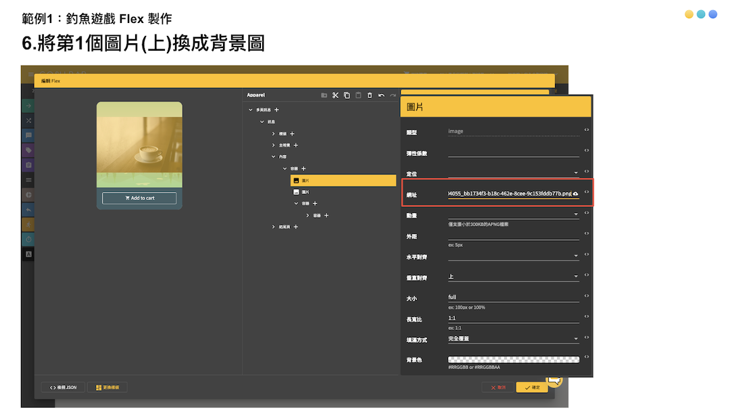Click the paste clipboard icon in Apparel toolbar
730x415 pixels.
pyautogui.click(x=358, y=95)
